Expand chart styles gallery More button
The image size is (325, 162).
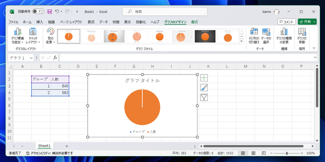coord(242,41)
